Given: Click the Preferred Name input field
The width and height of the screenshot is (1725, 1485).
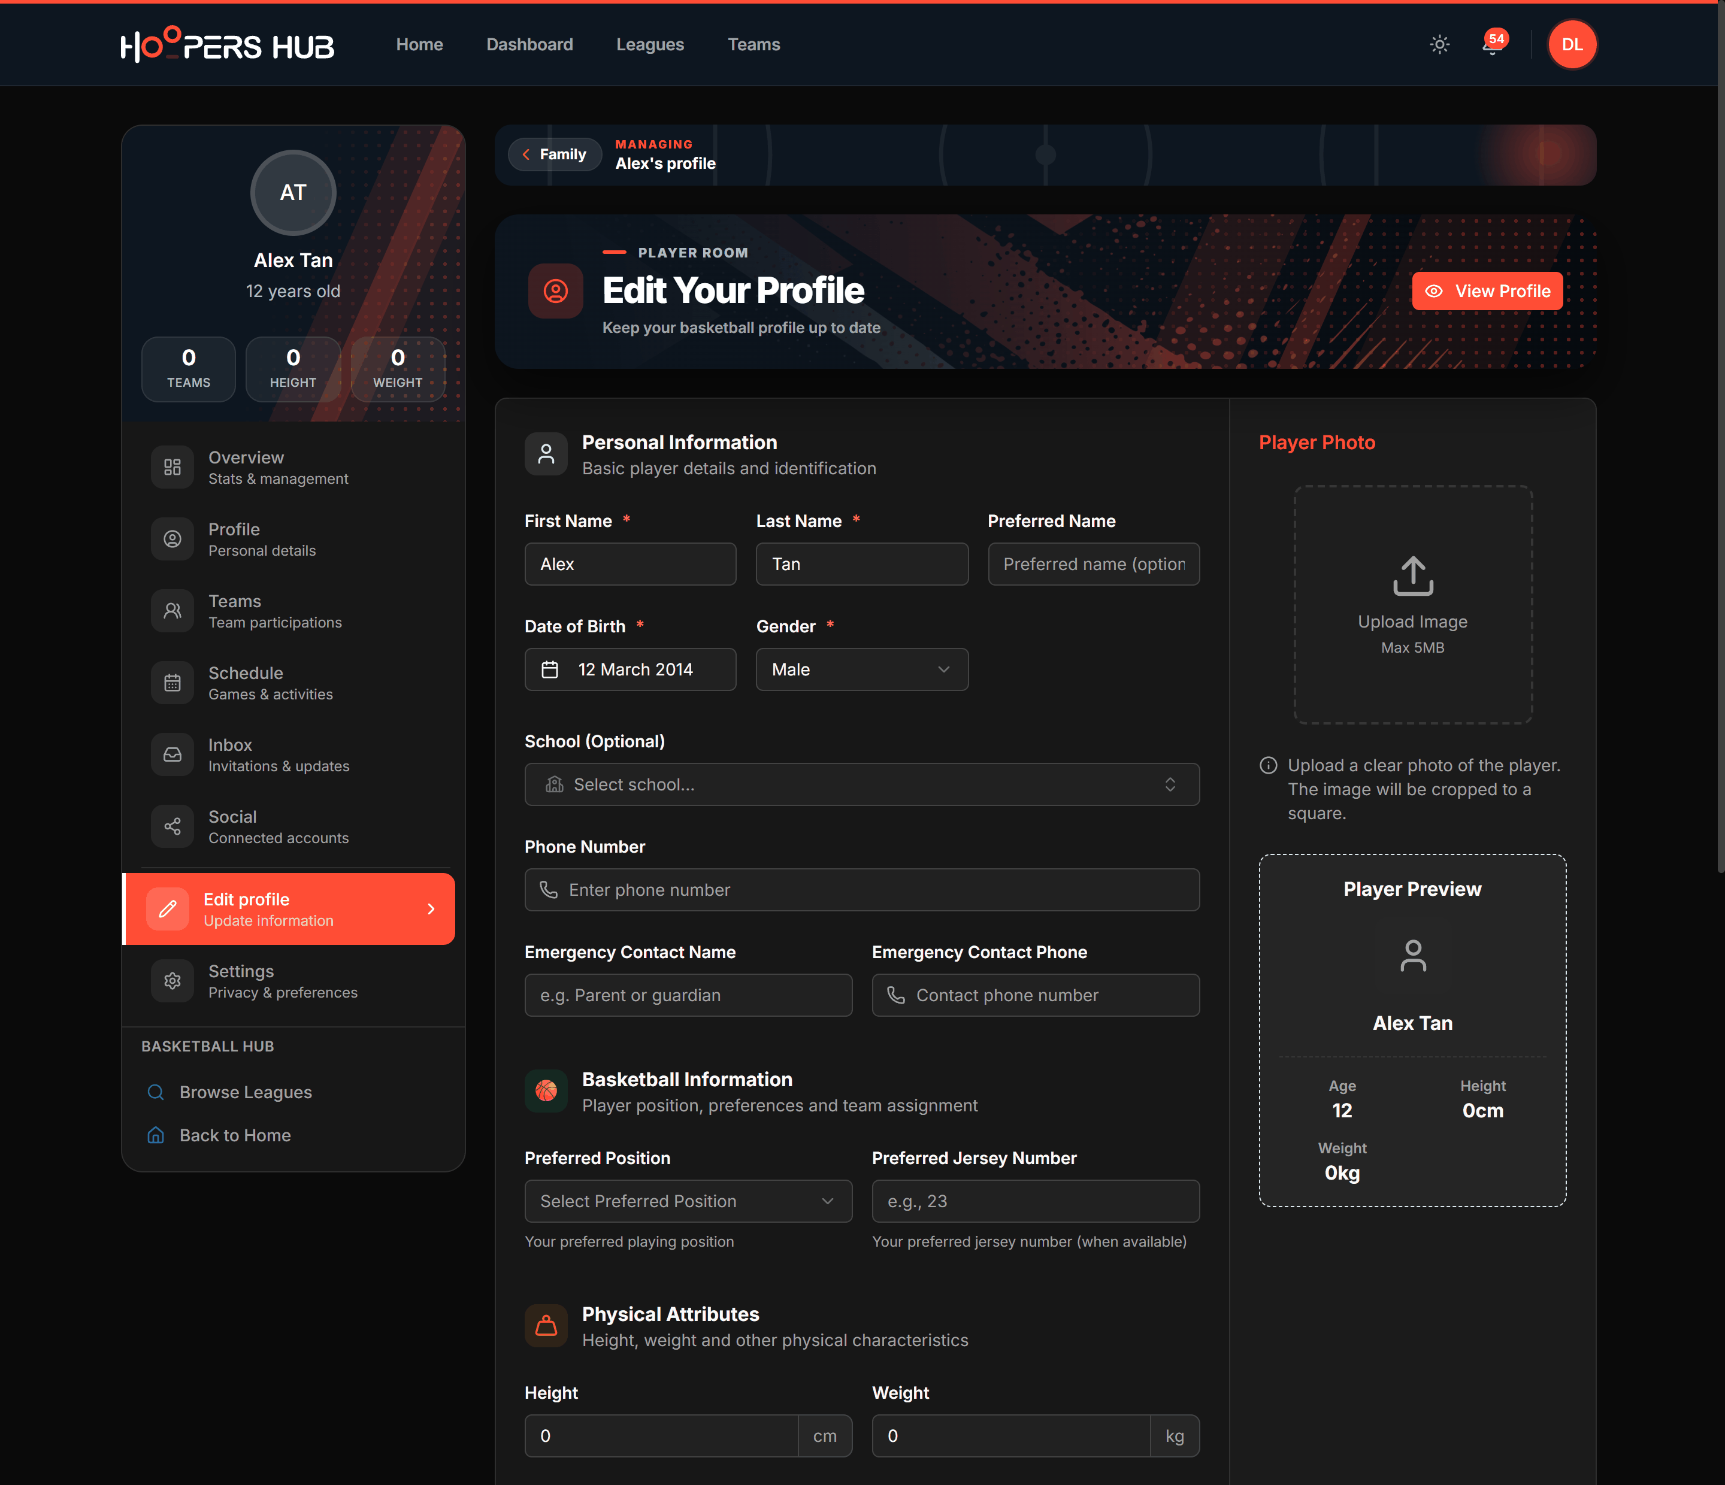Looking at the screenshot, I should coord(1093,565).
